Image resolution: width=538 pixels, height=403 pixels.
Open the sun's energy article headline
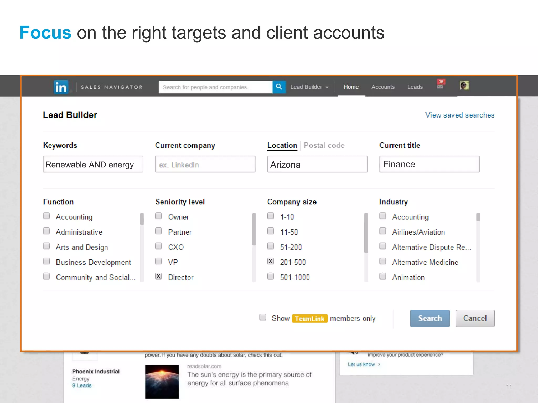click(249, 379)
